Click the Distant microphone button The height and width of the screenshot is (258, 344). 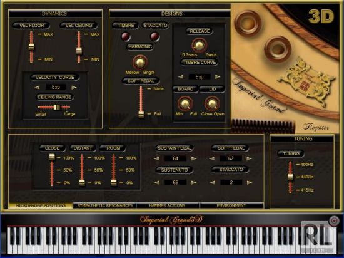(x=83, y=148)
